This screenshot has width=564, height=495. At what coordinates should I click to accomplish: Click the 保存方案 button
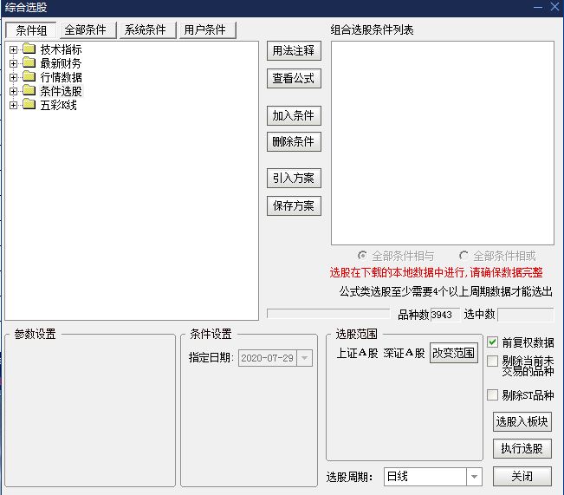tap(294, 206)
